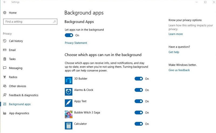Click the Privacy section label in sidebar
216x133 pixels.
tap(7, 34)
